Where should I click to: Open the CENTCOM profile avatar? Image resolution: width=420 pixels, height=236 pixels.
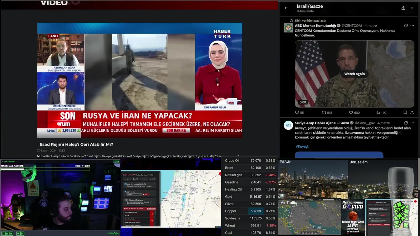click(x=288, y=28)
